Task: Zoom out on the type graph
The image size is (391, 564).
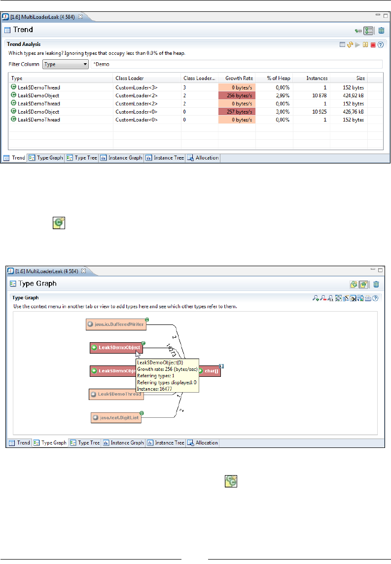Action: coord(323,298)
